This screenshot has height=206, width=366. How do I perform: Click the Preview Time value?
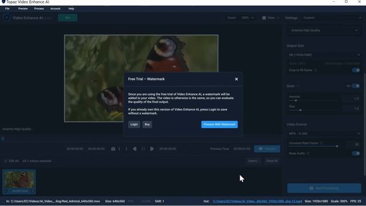(x=242, y=149)
